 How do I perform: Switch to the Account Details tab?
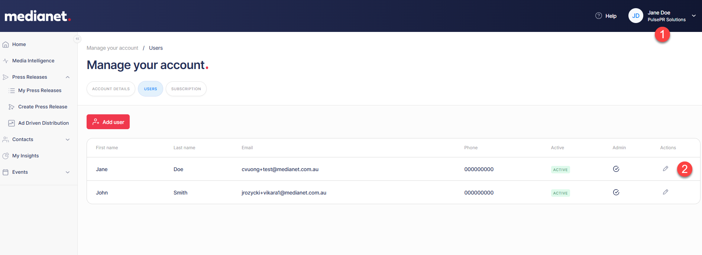[111, 89]
